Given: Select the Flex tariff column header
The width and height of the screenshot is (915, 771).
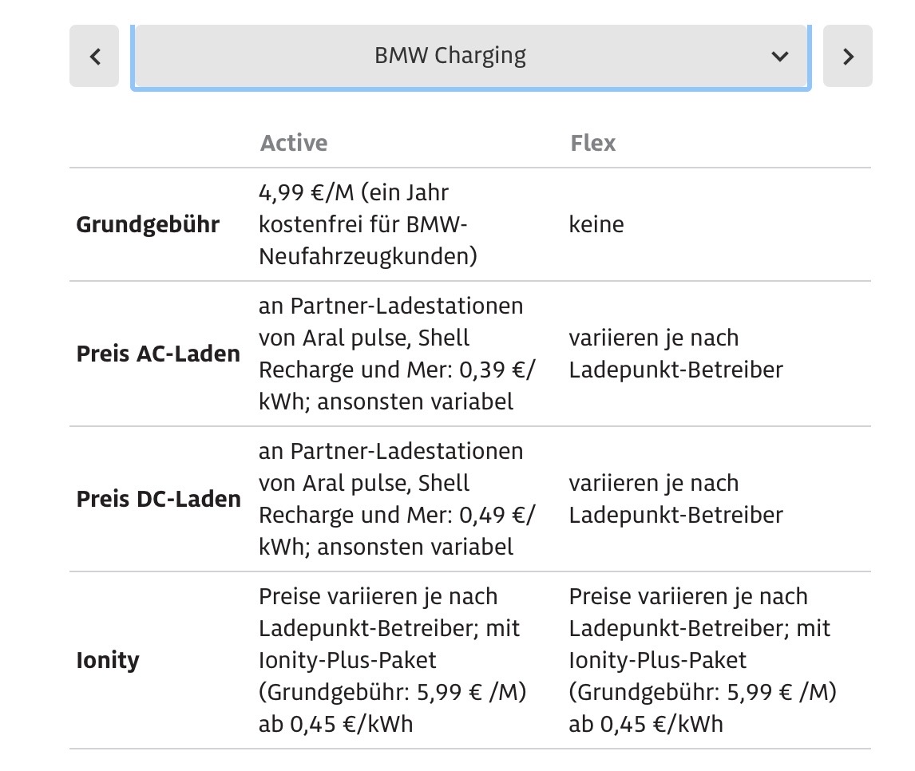Looking at the screenshot, I should pos(592,143).
